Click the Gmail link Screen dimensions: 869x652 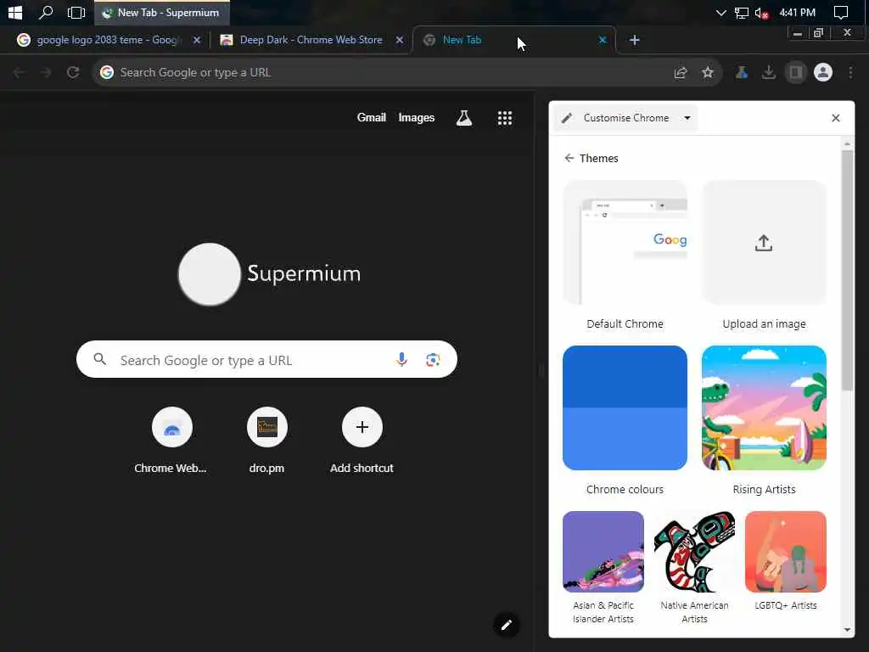pyautogui.click(x=372, y=117)
